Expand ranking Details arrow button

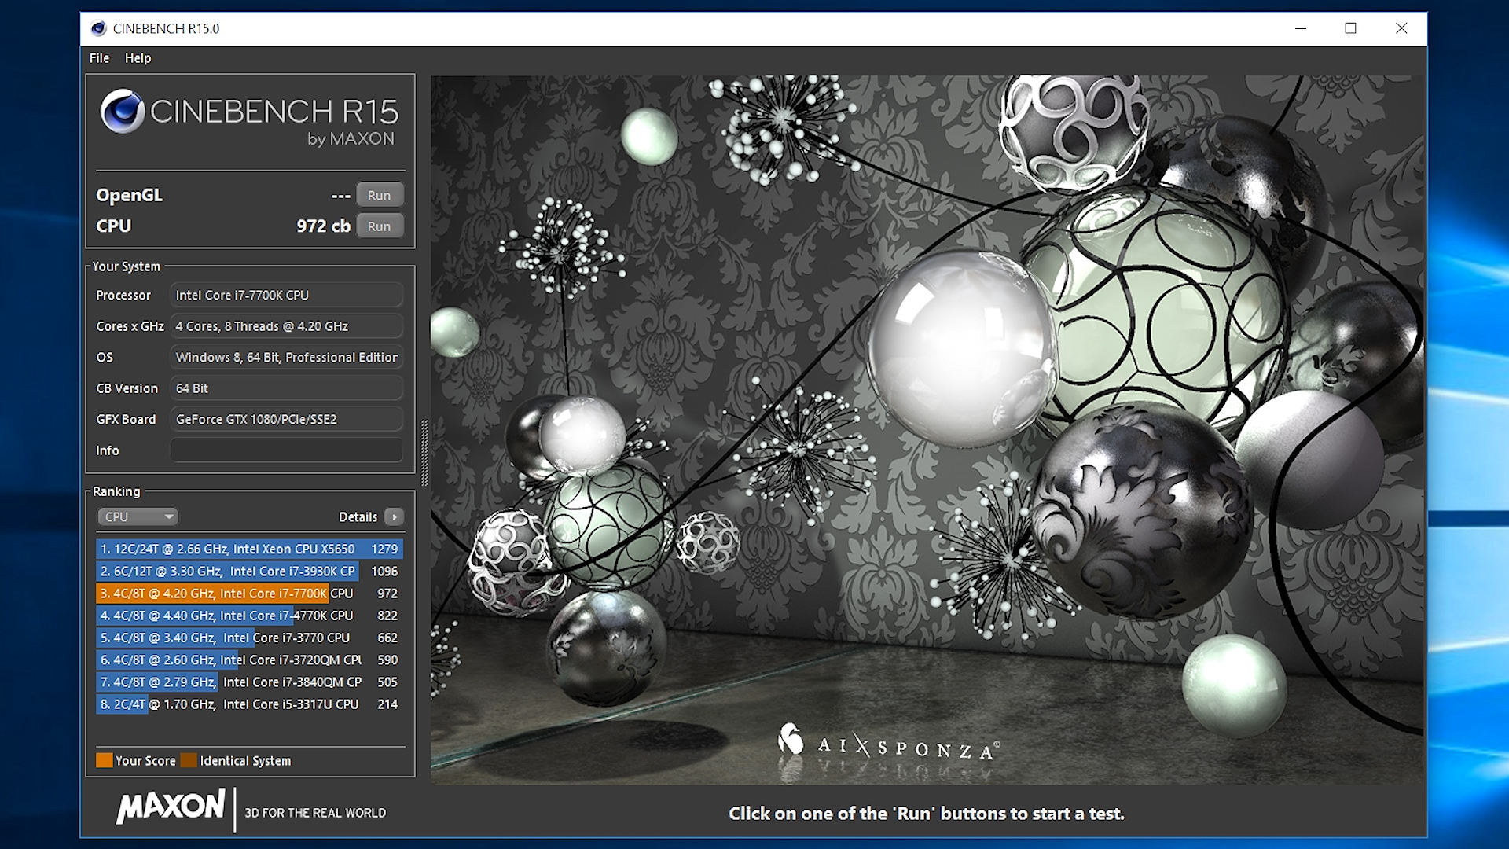[395, 516]
